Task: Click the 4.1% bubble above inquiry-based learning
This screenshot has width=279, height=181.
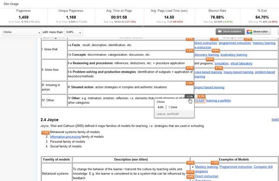Action: click(x=219, y=68)
